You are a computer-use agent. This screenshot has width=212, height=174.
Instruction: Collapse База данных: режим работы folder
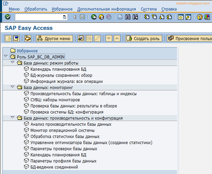pos(13,62)
